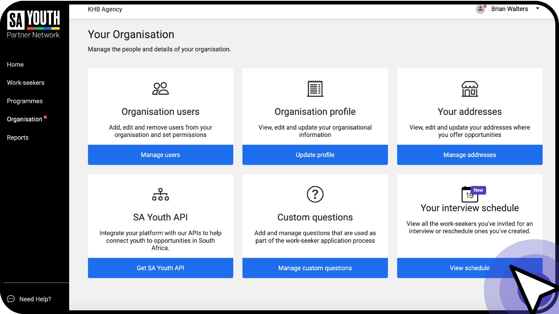Click the SA Youth API network icon
The image size is (559, 314).
point(160,194)
